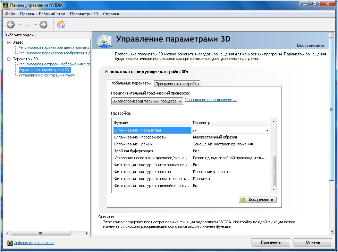This screenshot has width=338, height=252.
Task: Open the Рабочий стол menu
Action: point(52,14)
